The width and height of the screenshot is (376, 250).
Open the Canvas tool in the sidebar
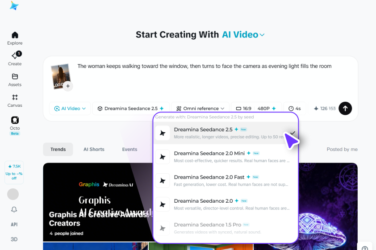click(15, 101)
